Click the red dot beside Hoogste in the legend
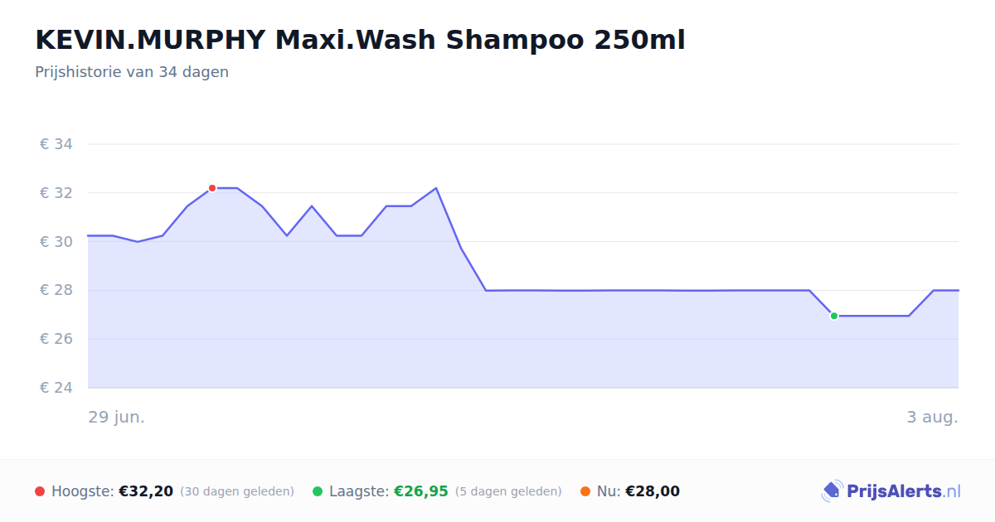The width and height of the screenshot is (995, 522). pos(40,491)
